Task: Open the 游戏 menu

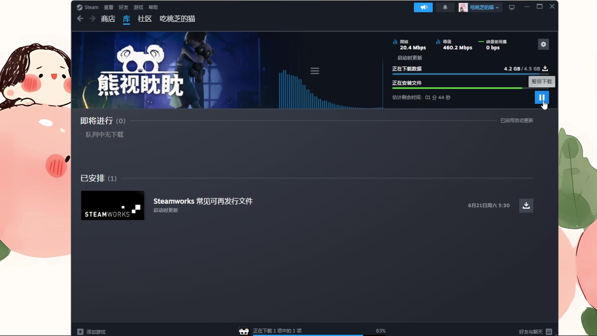Action: tap(138, 7)
